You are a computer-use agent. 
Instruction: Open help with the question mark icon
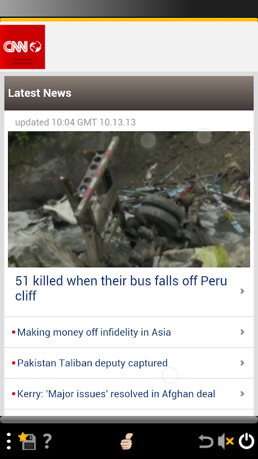coord(47,441)
